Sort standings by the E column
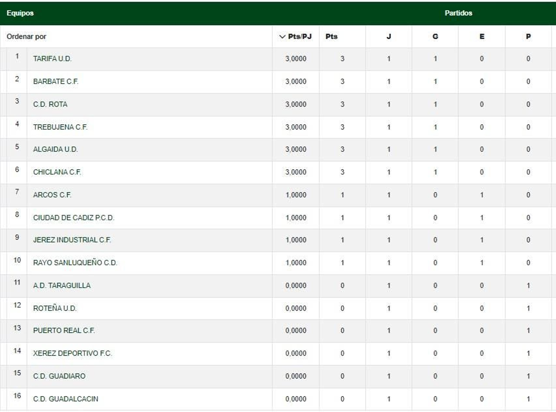Viewport: 556px width, 412px height. 482,36
